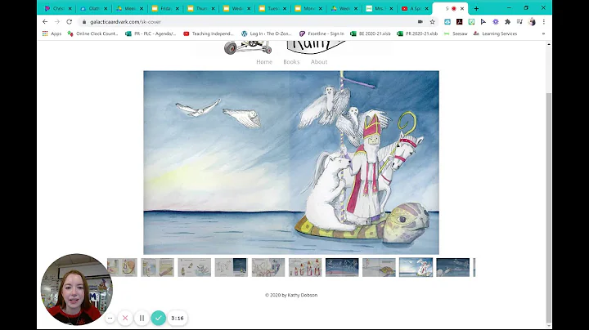Click the arrow cursor extension icon
The height and width of the screenshot is (330, 589).
483,22
